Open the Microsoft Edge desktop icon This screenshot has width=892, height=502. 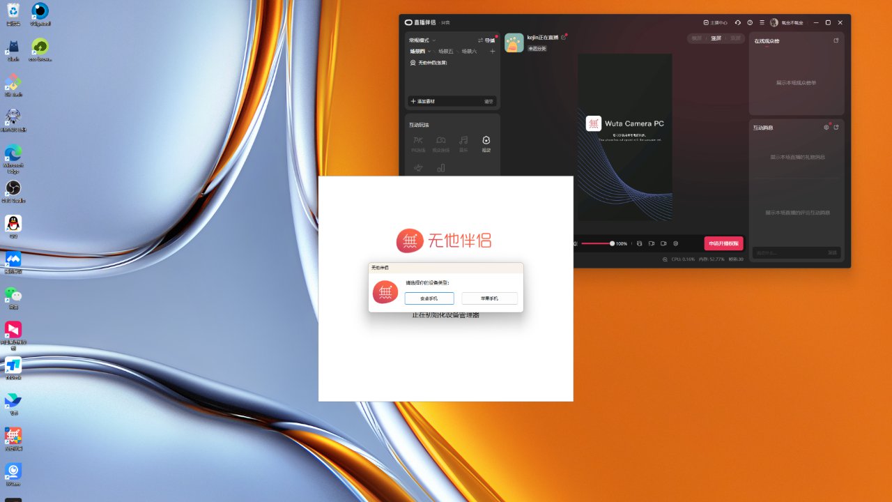point(13,159)
